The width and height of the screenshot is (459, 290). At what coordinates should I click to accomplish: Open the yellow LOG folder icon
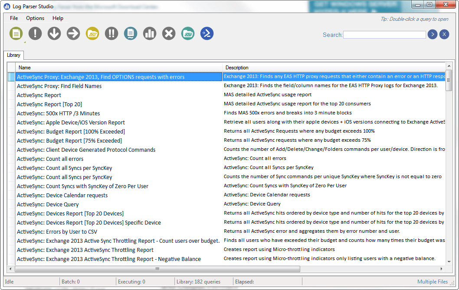pyautogui.click(x=92, y=33)
